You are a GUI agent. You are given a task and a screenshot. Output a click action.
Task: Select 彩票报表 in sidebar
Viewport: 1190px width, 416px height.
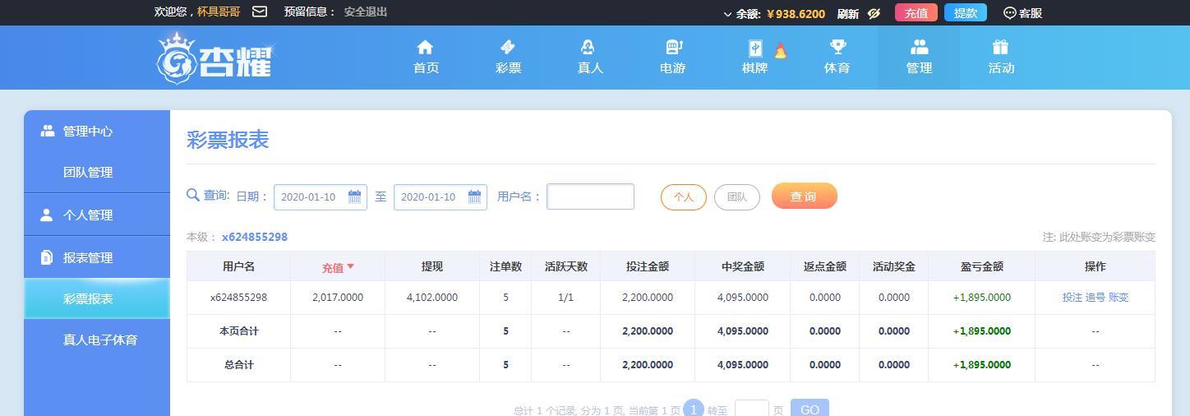point(97,298)
